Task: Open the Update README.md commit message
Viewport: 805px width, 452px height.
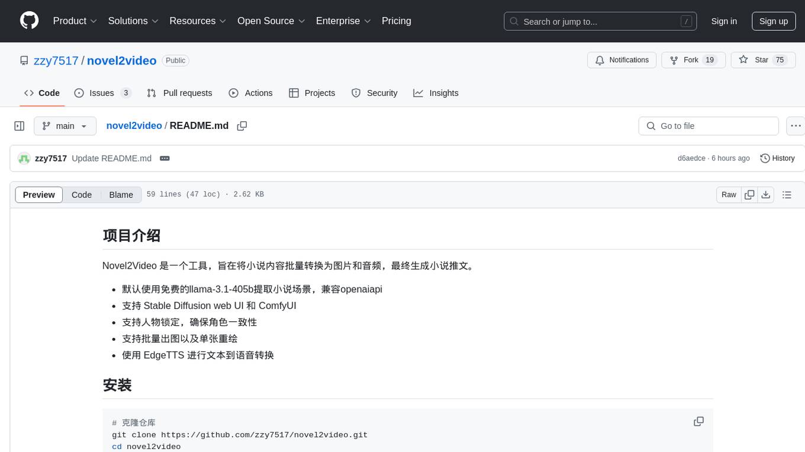Action: click(111, 159)
